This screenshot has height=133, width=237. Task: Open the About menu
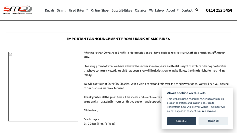[172, 10]
